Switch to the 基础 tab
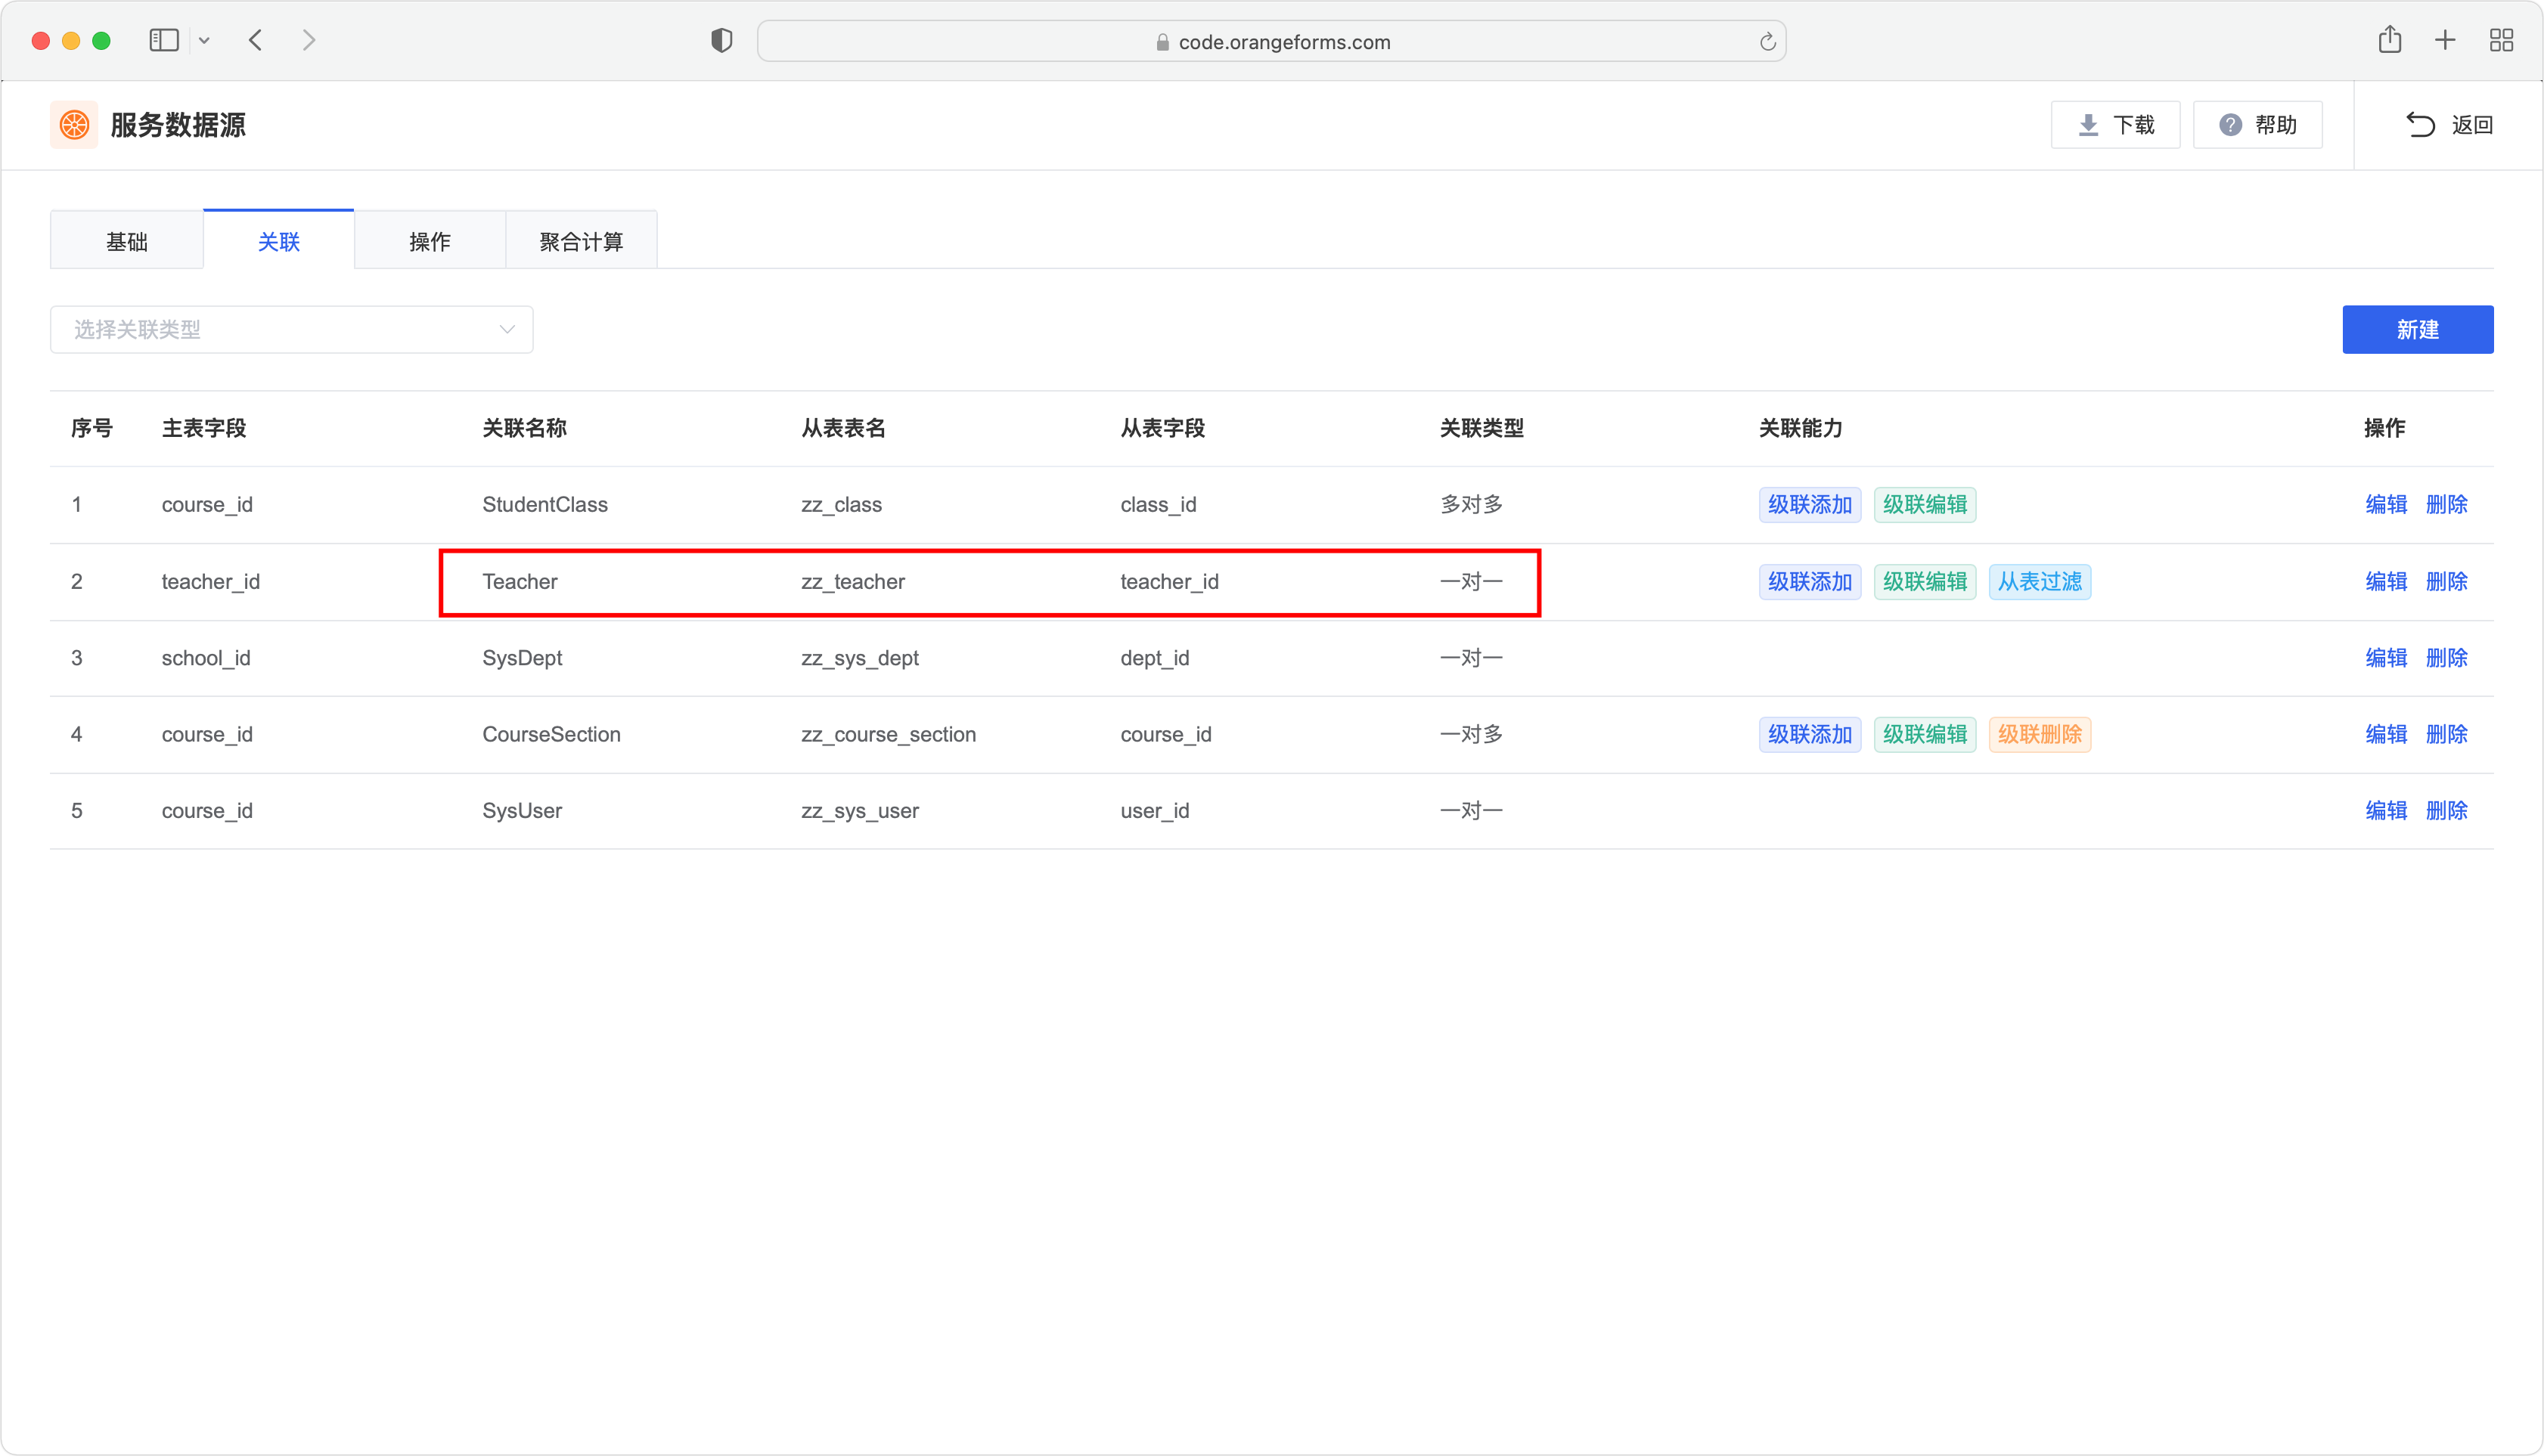Image resolution: width=2544 pixels, height=1456 pixels. 127,241
